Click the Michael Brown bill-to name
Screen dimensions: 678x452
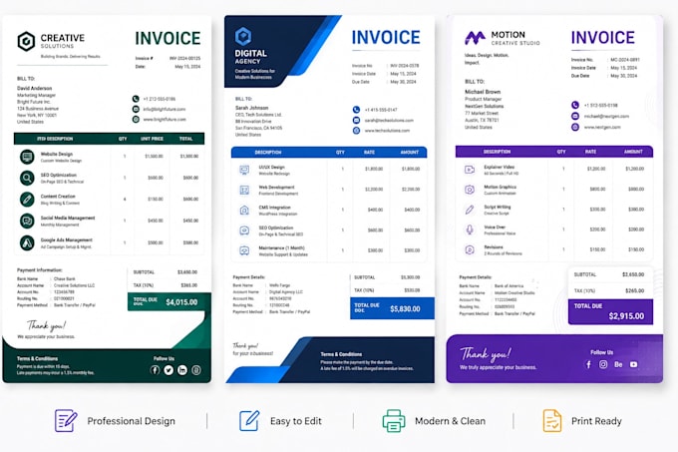click(x=483, y=92)
